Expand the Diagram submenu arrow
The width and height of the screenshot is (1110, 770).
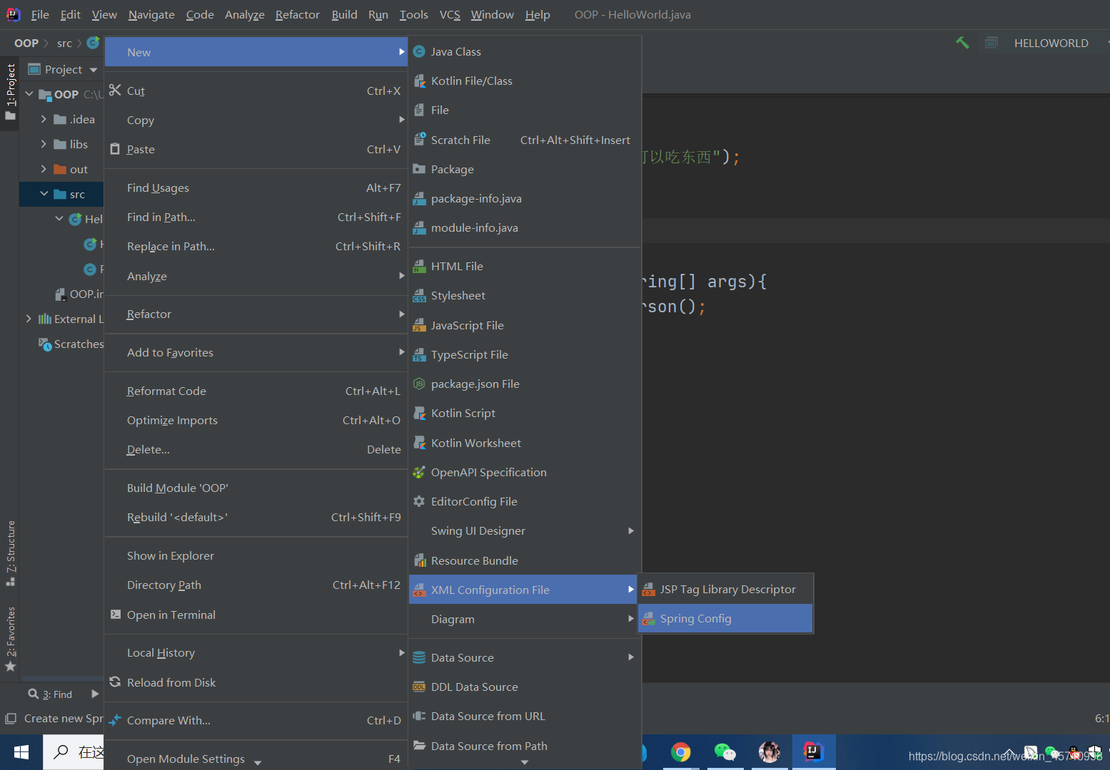pos(630,619)
